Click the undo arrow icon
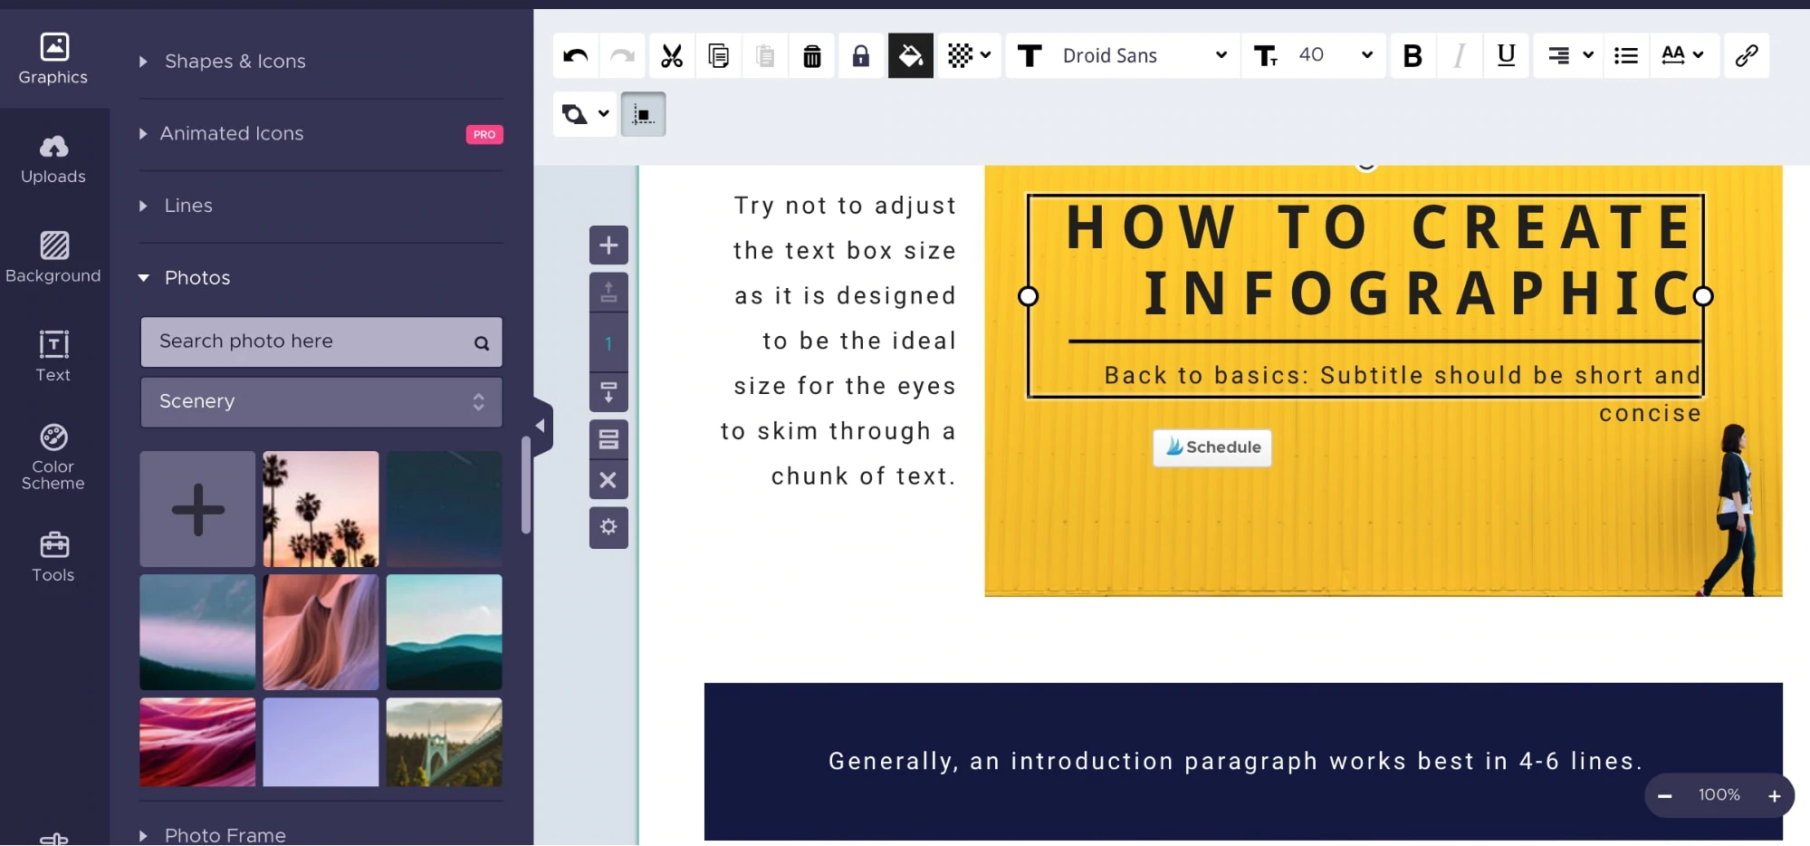 pos(575,56)
